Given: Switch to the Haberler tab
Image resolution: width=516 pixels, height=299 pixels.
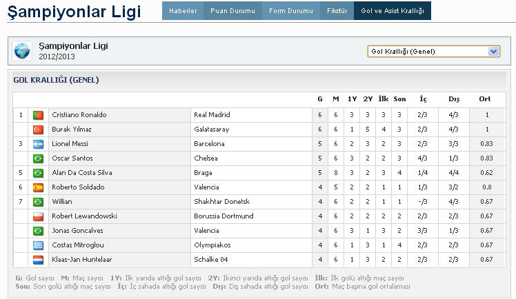Looking at the screenshot, I should [x=183, y=10].
